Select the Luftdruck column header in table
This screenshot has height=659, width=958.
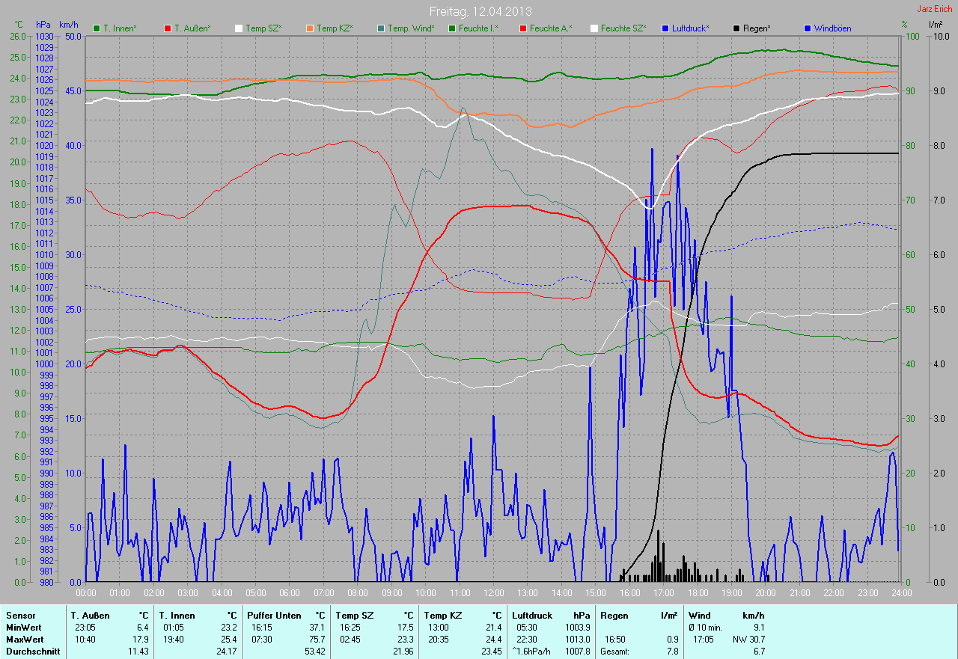click(x=531, y=615)
